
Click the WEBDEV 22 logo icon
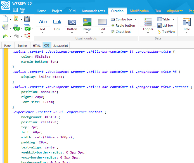click(5, 6)
